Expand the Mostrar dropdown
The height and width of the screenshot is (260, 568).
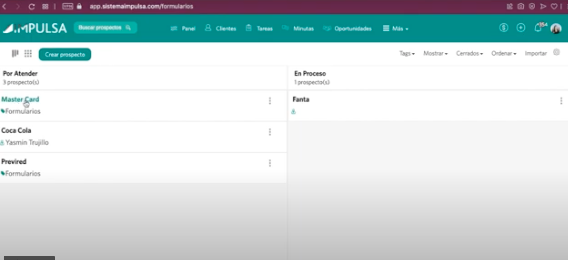[x=435, y=54]
